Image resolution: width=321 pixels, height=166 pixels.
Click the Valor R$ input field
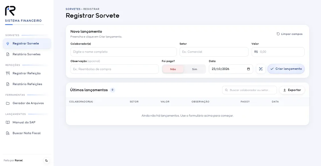point(278,52)
